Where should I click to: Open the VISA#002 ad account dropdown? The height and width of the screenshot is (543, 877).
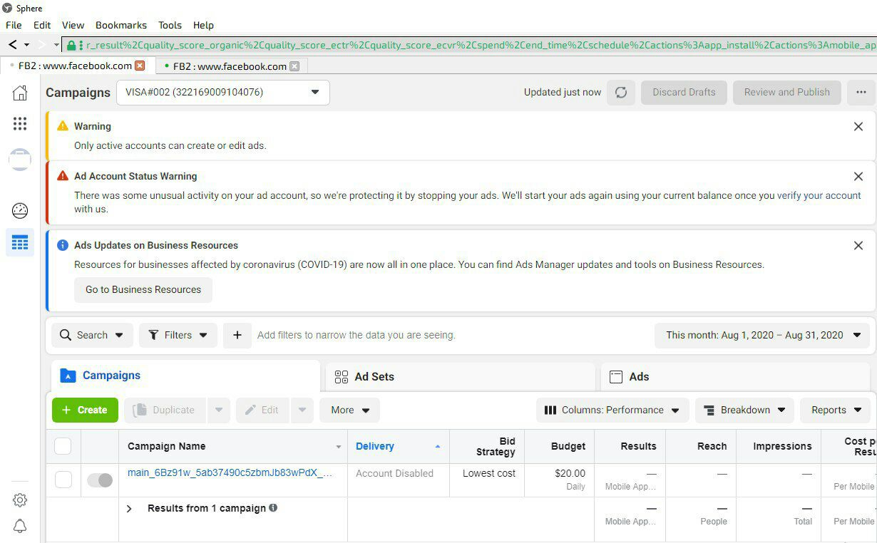point(223,93)
